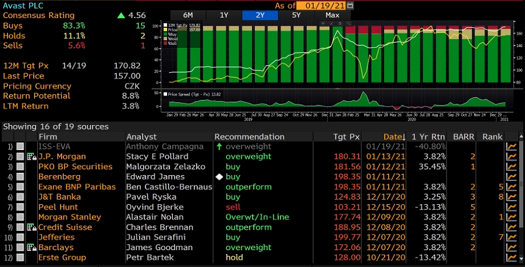
Task: Click the white 12M Tgt Px legend swatch
Action: (165, 25)
